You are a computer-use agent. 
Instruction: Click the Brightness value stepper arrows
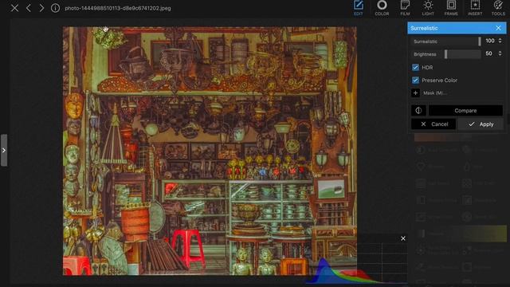click(500, 53)
